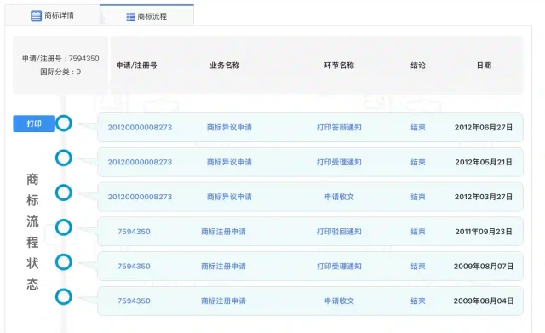545x333 pixels.
Task: Click the 环节名称 column header
Action: pyautogui.click(x=339, y=66)
